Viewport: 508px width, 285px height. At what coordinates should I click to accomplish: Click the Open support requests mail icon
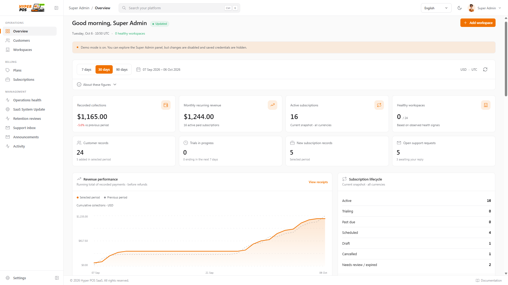pyautogui.click(x=399, y=143)
